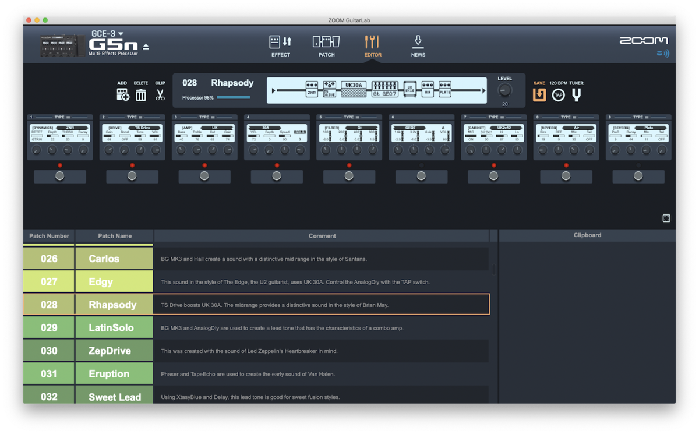
Task: Toggle footswitch under unit 3 UK amp
Action: pos(204,177)
